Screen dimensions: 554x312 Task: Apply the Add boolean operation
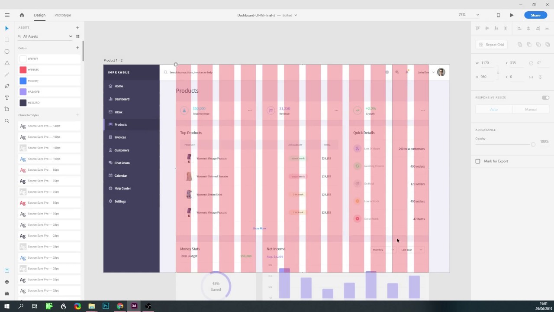click(x=520, y=45)
